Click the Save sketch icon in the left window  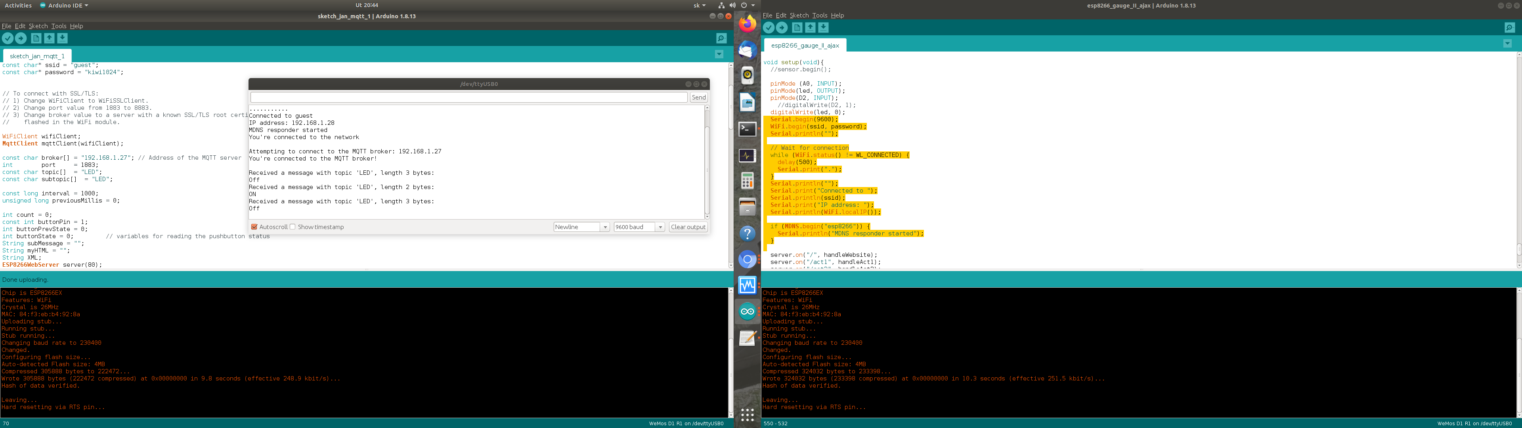pyautogui.click(x=63, y=38)
